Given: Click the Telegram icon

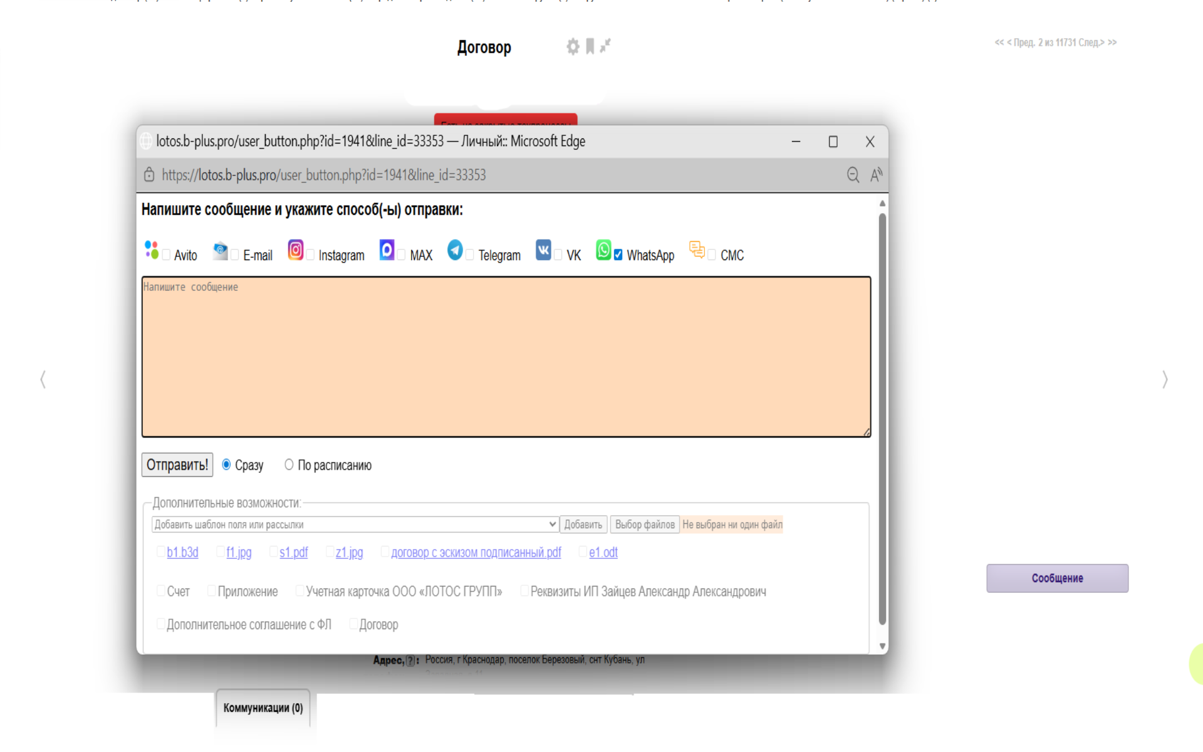Looking at the screenshot, I should coord(456,249).
